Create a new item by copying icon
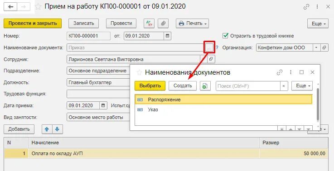Image resolution: width=334 pixels, height=171 pixels. (205, 86)
